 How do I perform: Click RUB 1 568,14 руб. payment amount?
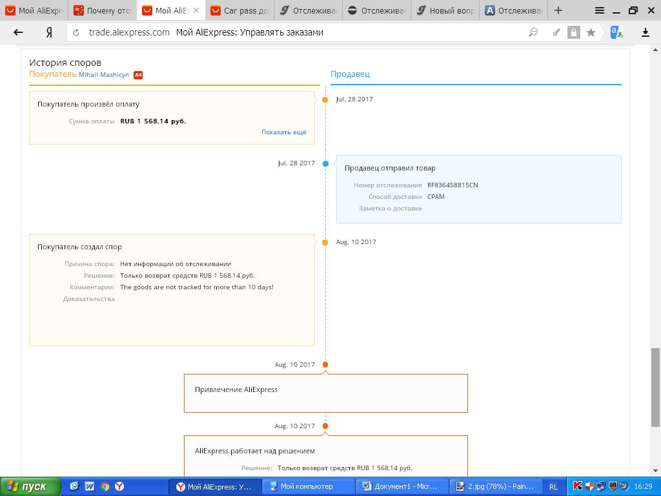click(x=153, y=121)
